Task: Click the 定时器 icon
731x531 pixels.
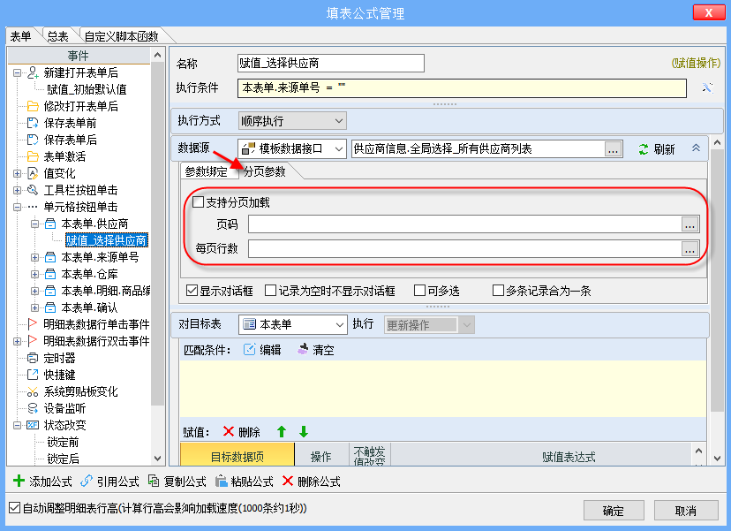Action: 33,358
